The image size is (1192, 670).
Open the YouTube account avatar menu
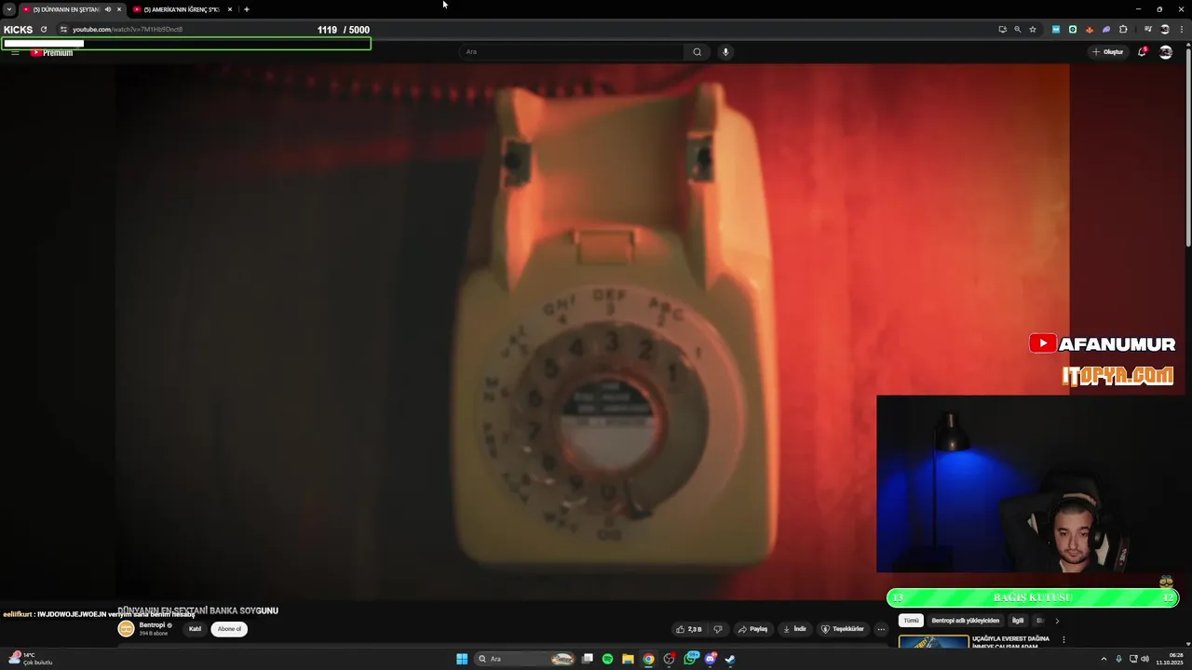(x=1166, y=52)
